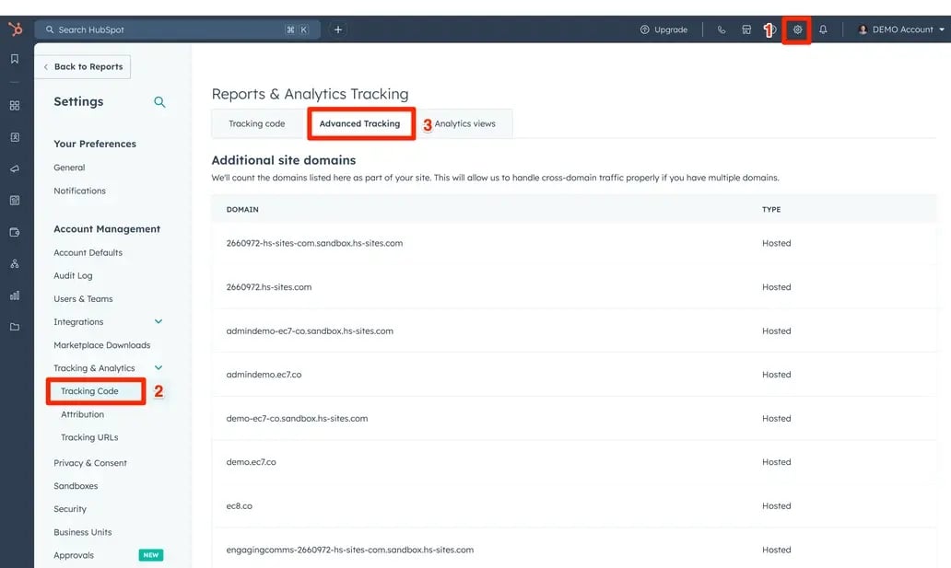Open the DEMO Account dropdown menu

coord(901,29)
